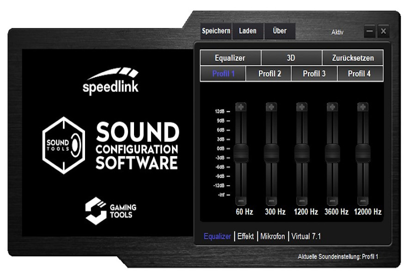This screenshot has width=409, height=278.
Task: Select Profil 1 tab
Action: tap(223, 74)
